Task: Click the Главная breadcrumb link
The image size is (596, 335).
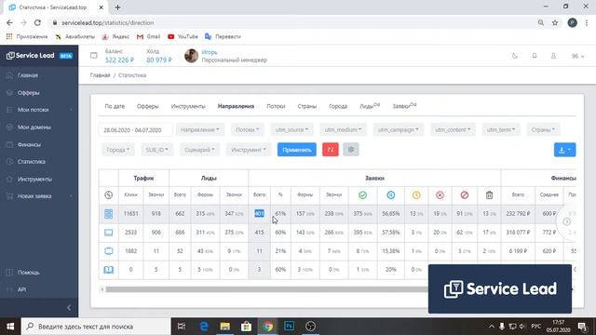Action: point(100,75)
